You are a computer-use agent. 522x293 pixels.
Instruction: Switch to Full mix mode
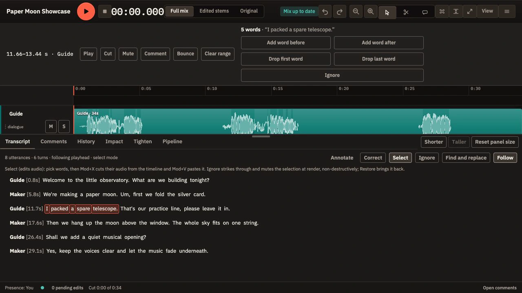click(179, 11)
